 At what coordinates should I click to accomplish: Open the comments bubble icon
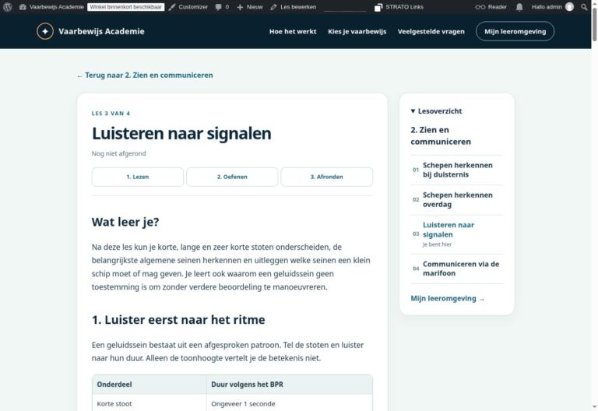218,7
